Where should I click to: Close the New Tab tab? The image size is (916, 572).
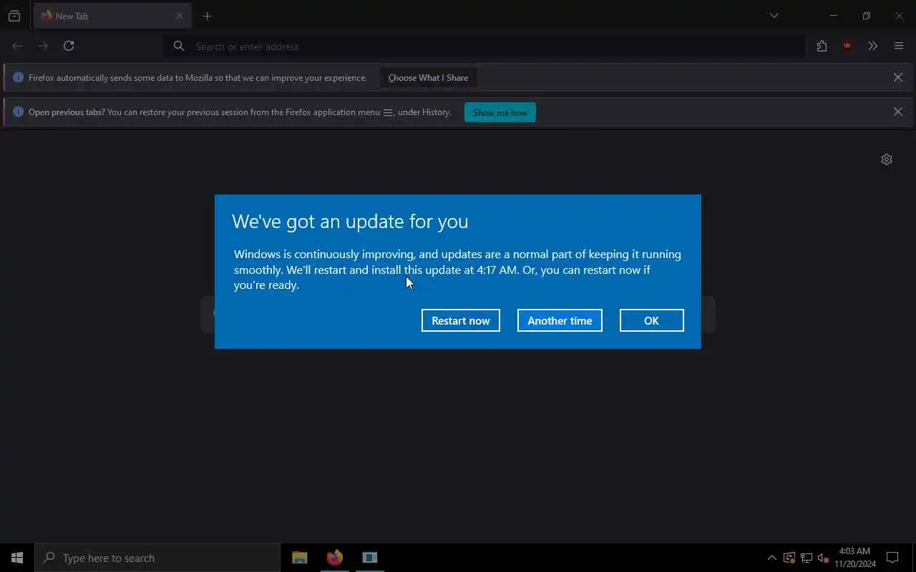pos(180,16)
